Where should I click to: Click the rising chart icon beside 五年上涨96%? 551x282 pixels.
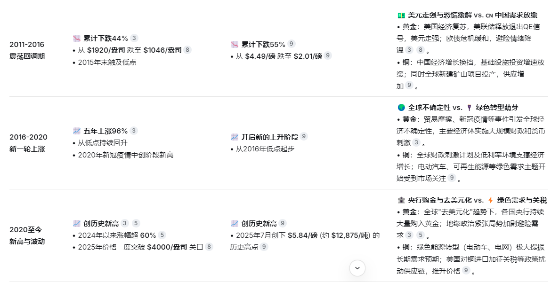[x=77, y=131]
